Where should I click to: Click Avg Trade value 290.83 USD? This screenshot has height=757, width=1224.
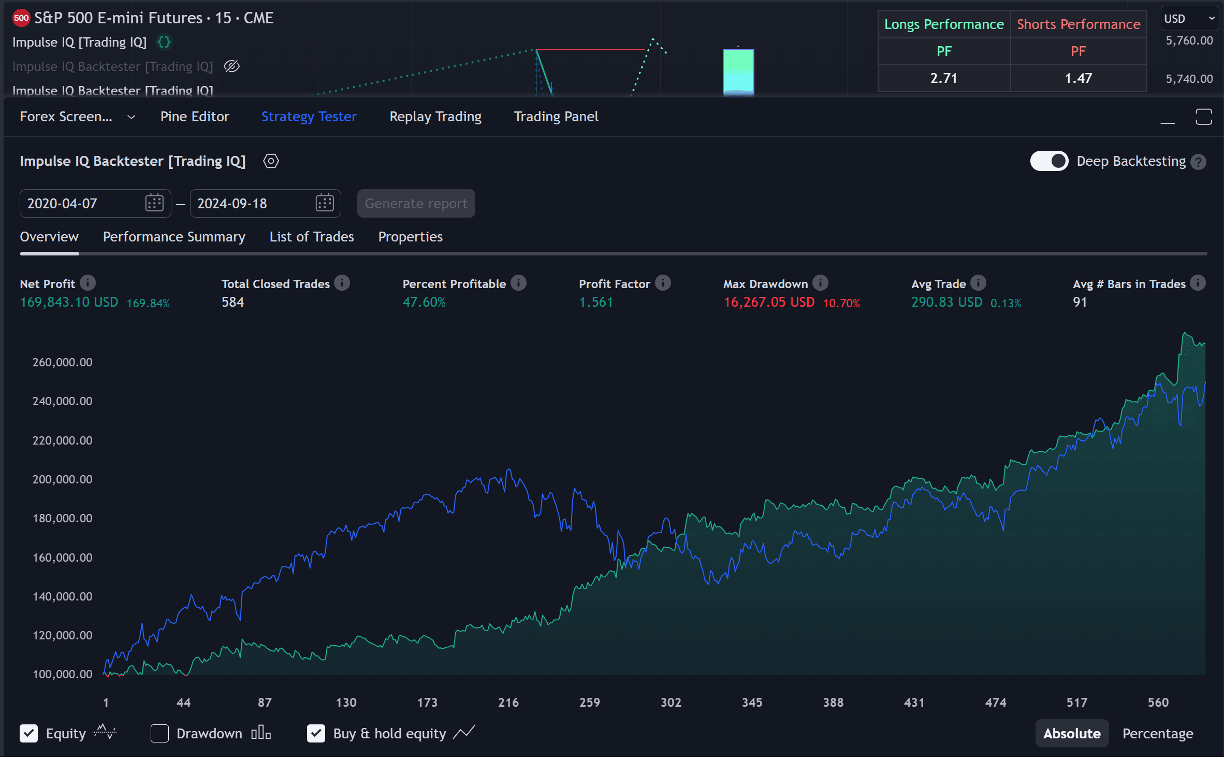[x=947, y=302]
